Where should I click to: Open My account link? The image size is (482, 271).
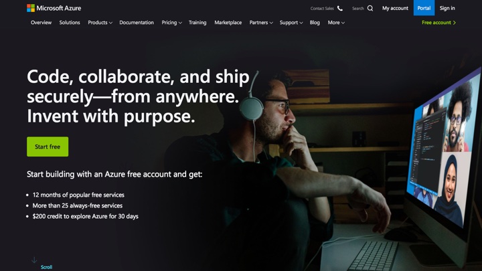click(395, 8)
